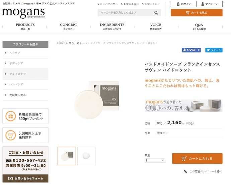Image resolution: width=231 pixels, height=185 pixels.
Task: Click the My Page person icon
Action: point(203,4)
